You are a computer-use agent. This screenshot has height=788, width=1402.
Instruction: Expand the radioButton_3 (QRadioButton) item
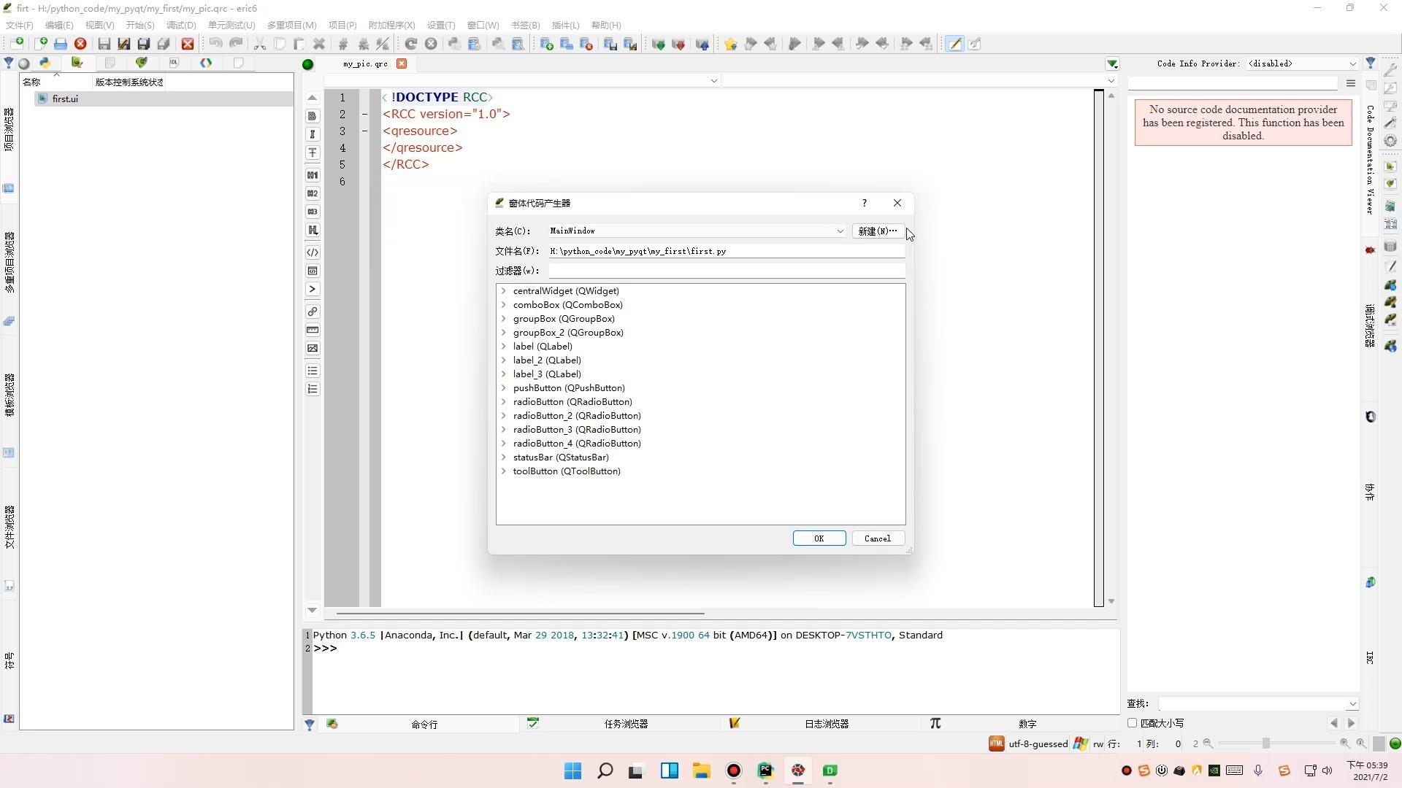(x=504, y=430)
